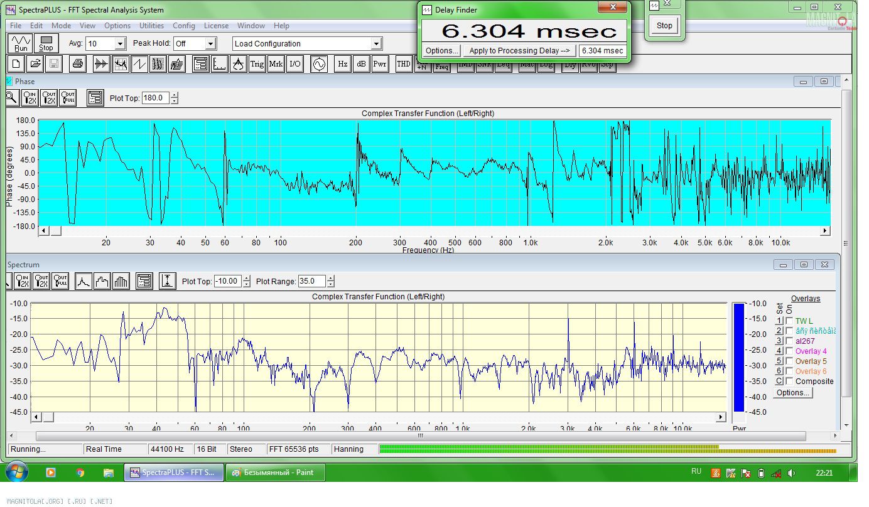Switch Spectrum to step plot style

102,280
